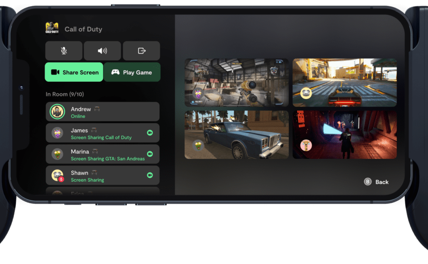Click the Share Screen button
The width and height of the screenshot is (428, 264).
74,72
